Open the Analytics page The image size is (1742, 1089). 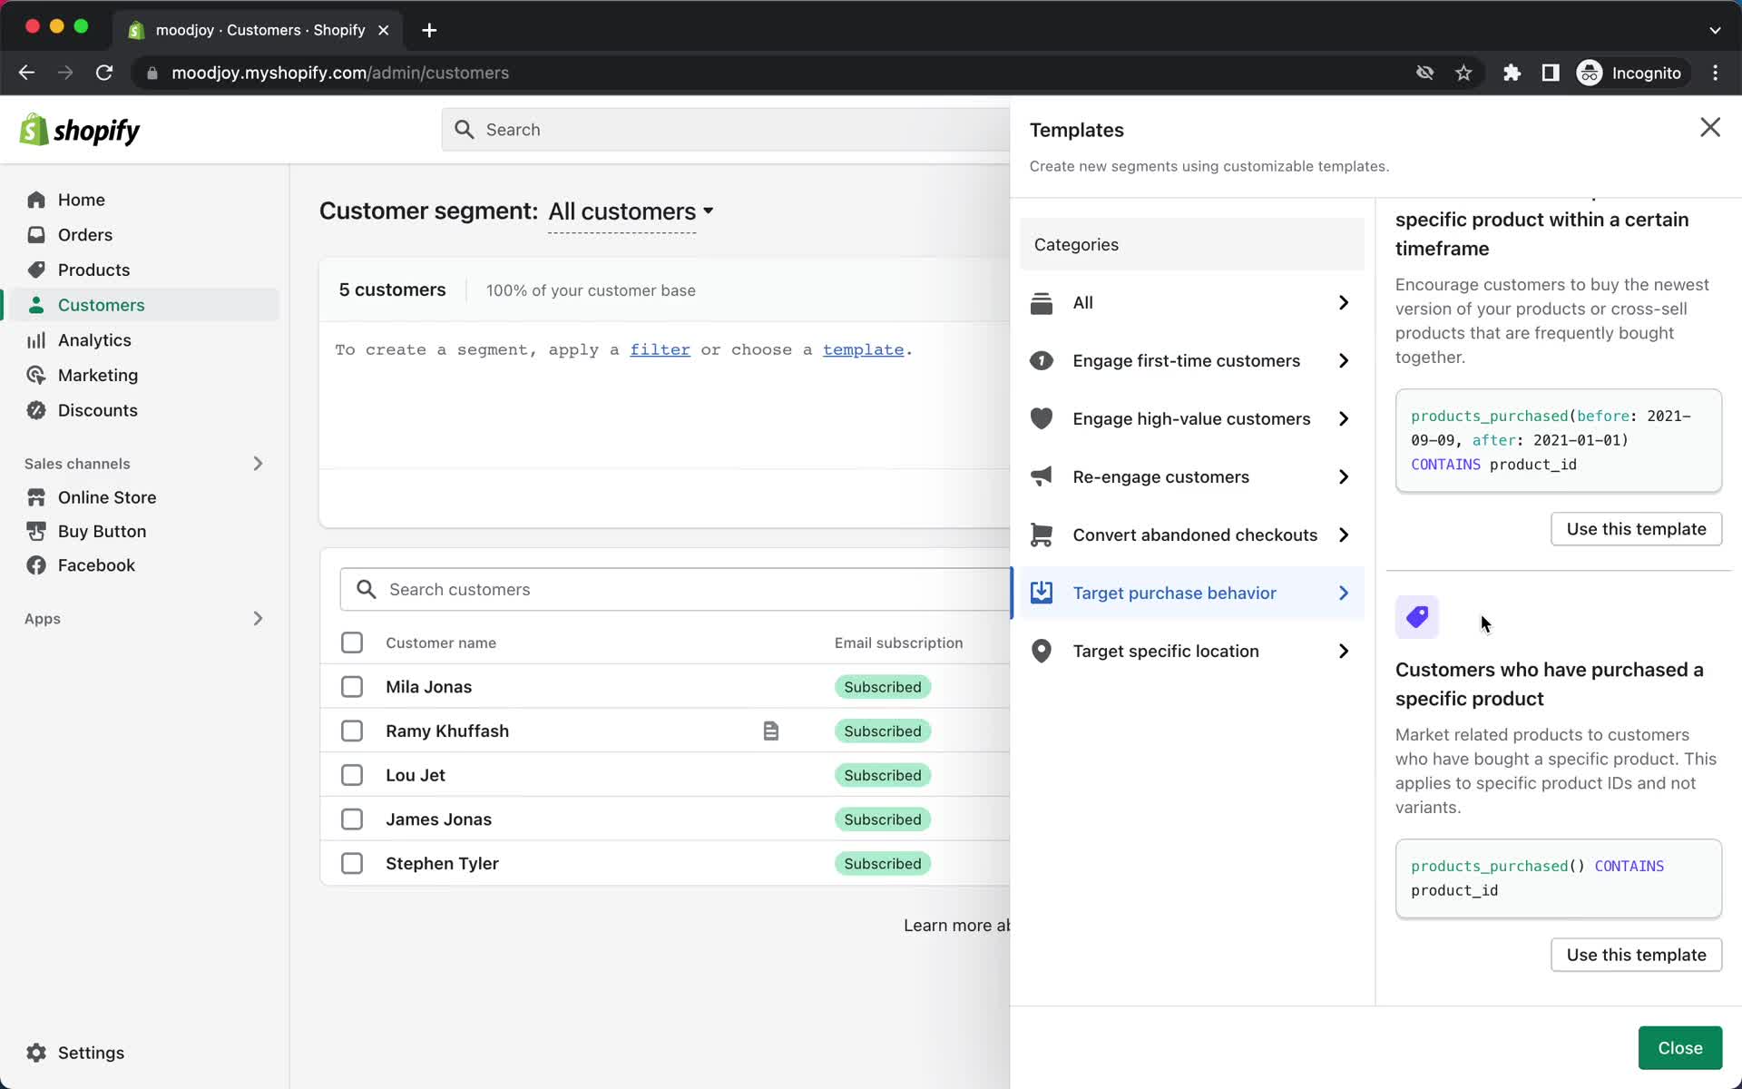click(94, 340)
